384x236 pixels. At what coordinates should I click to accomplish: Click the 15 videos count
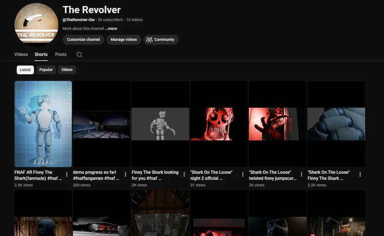(134, 20)
